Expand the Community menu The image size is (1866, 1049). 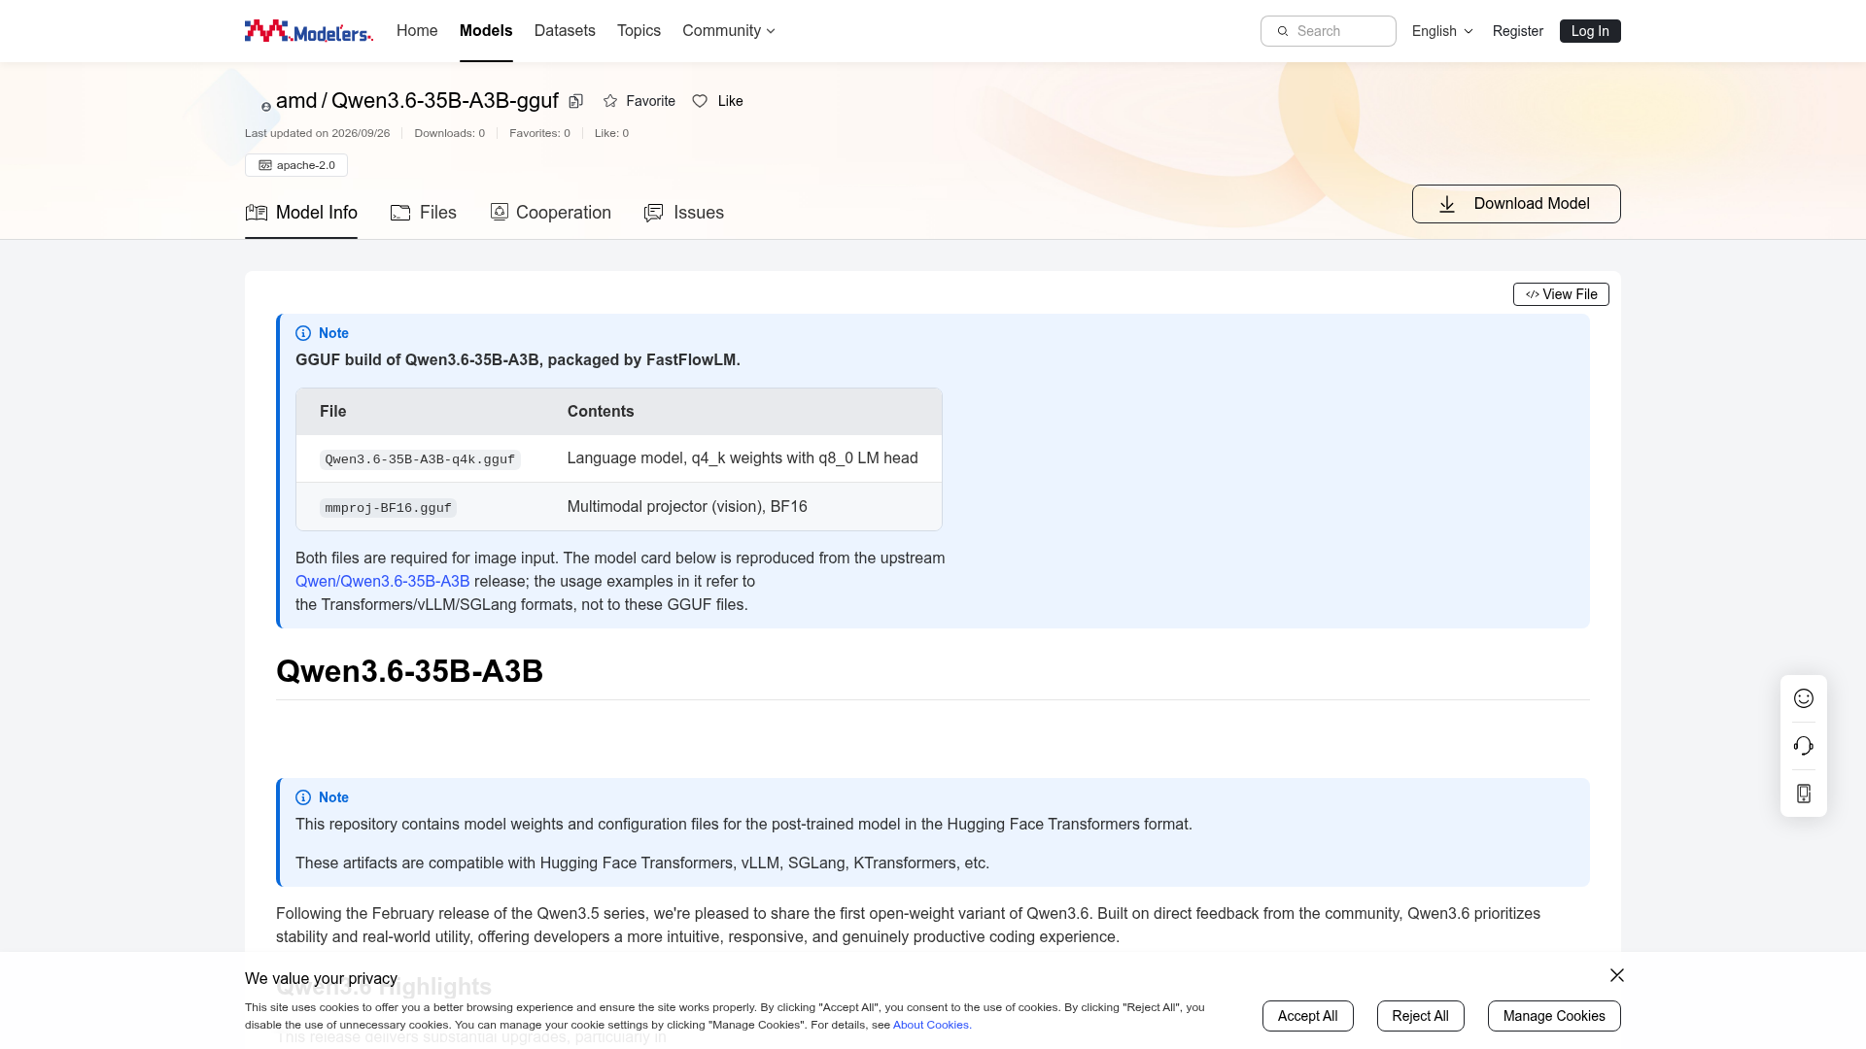click(x=729, y=31)
